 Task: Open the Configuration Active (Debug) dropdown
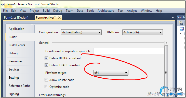point(81,32)
